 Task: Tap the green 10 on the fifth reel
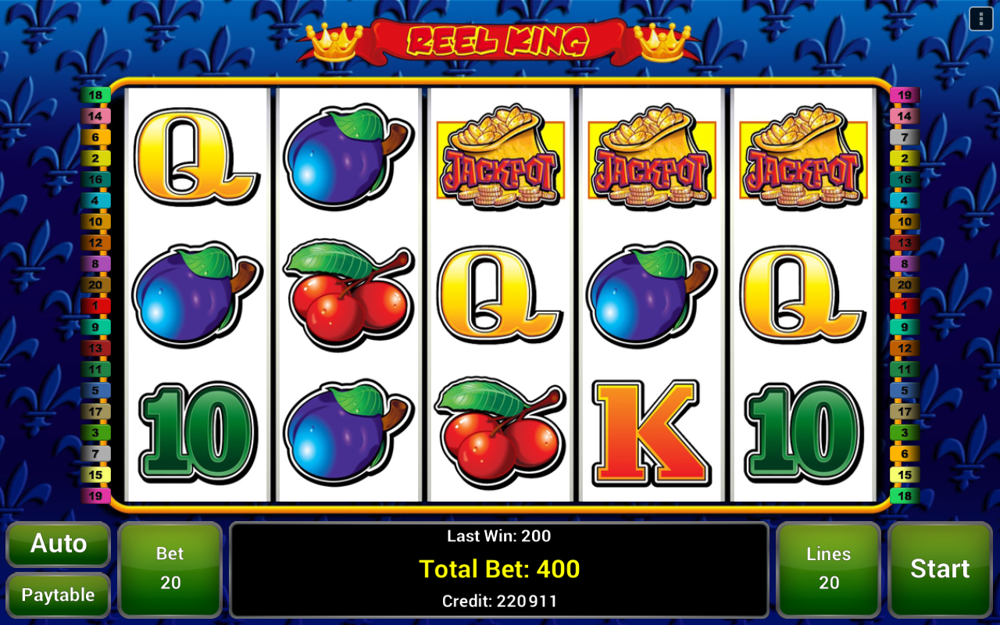(x=803, y=432)
